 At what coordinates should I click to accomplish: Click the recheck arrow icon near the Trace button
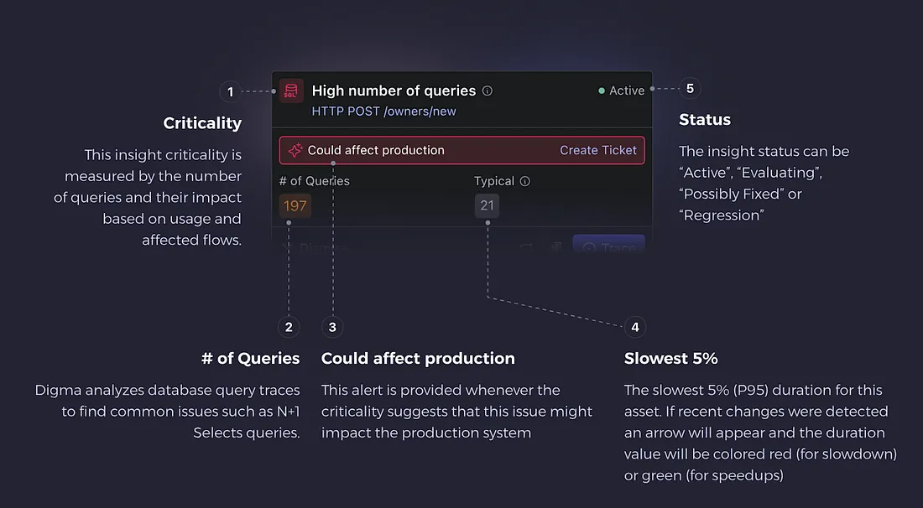click(526, 246)
